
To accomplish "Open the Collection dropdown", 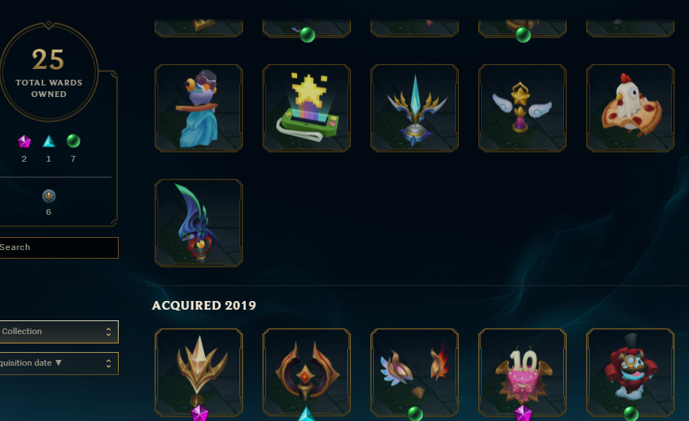I will pyautogui.click(x=58, y=332).
